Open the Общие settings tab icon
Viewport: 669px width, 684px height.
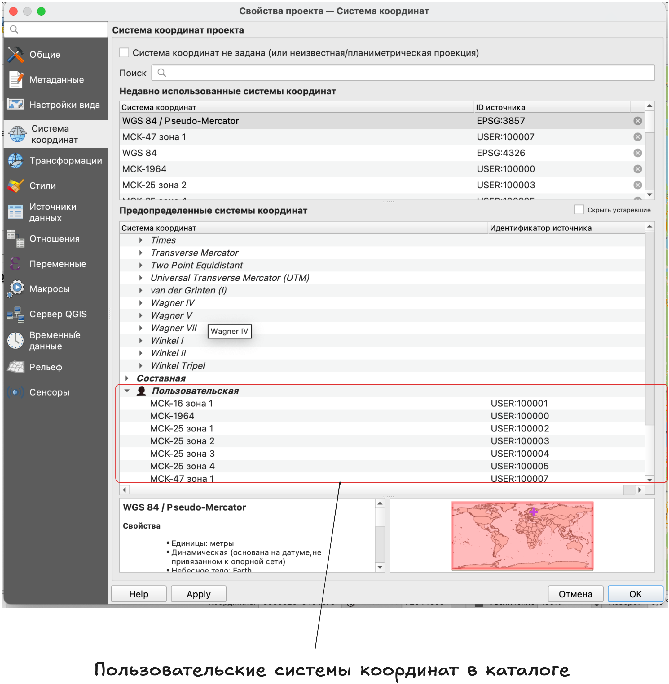point(15,55)
